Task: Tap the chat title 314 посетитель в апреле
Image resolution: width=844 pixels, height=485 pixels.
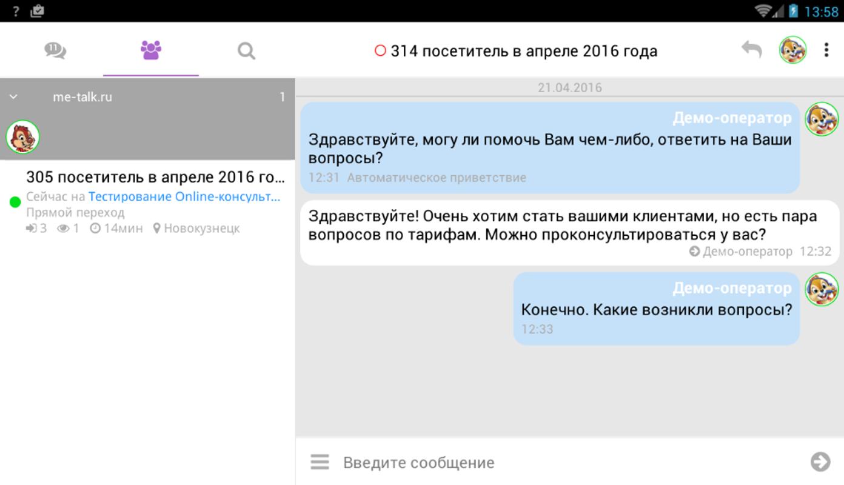Action: pyautogui.click(x=524, y=51)
